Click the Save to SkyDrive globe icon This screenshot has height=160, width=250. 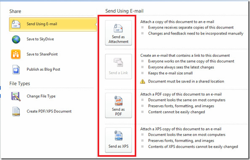[x=16, y=40]
